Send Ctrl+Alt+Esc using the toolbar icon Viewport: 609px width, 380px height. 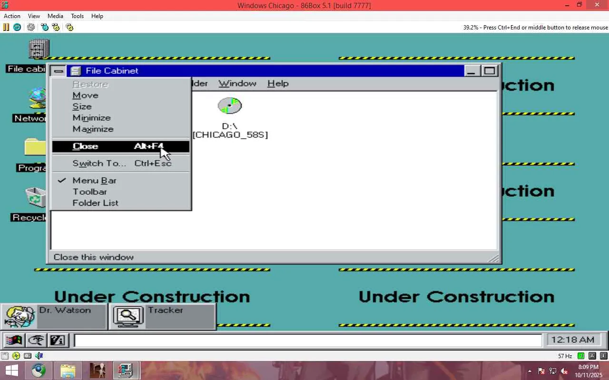pyautogui.click(x=56, y=27)
